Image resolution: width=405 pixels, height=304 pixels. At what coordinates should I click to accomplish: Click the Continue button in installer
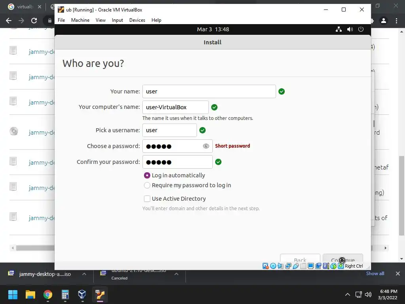tap(343, 258)
